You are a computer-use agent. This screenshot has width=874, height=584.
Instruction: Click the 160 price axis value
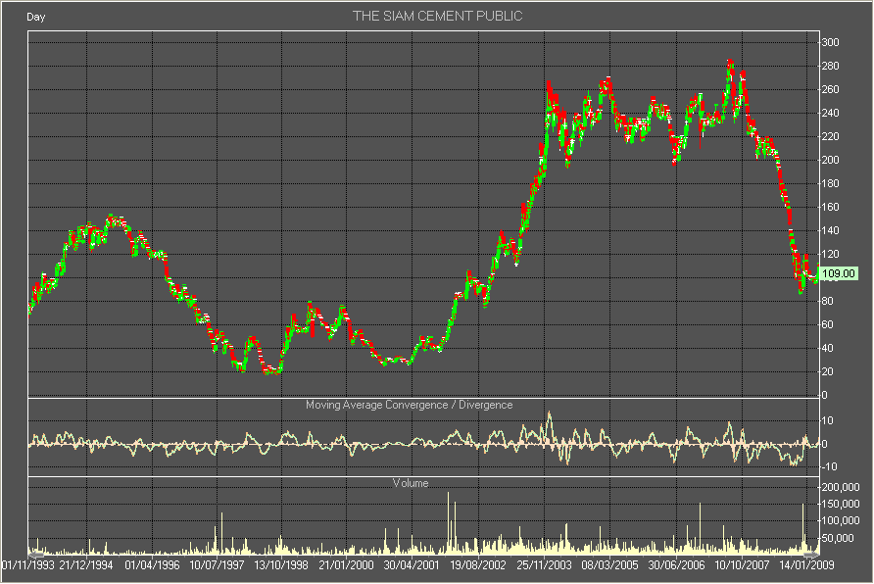point(831,207)
